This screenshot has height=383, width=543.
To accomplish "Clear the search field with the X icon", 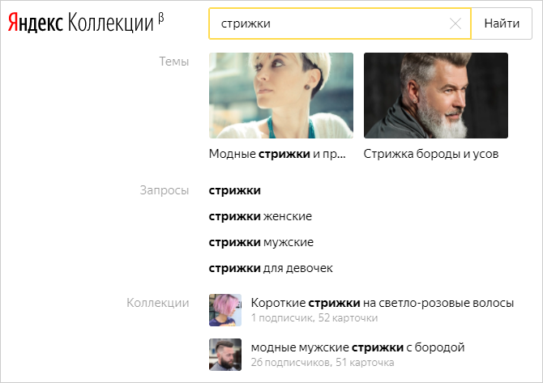I will pos(455,23).
